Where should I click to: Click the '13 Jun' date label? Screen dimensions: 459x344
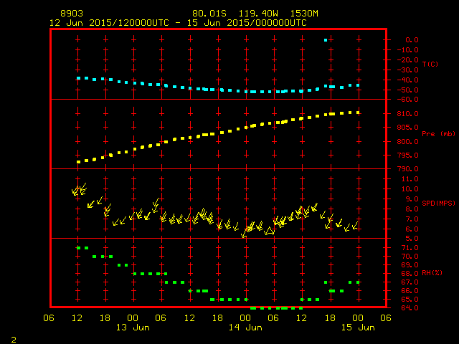pos(133,328)
